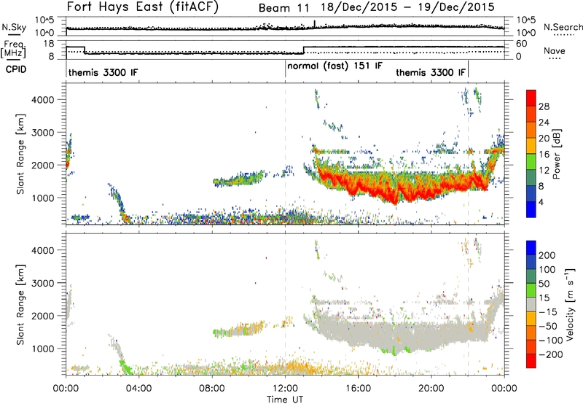Pick the orange 20–24 dB Power colorbar segment
Viewport: 583px width, 404px height.
coord(531,131)
